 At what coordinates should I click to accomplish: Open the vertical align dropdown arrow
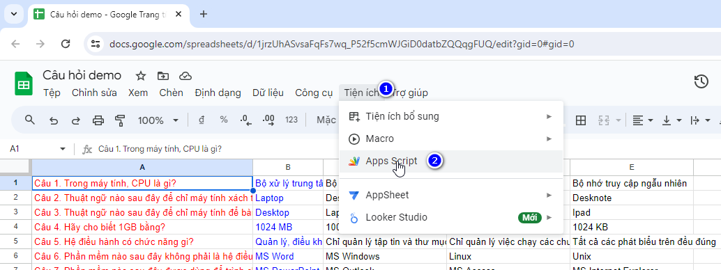point(678,120)
